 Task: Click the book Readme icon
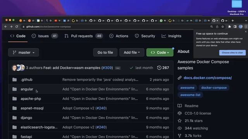pyautogui.click(x=179, y=106)
